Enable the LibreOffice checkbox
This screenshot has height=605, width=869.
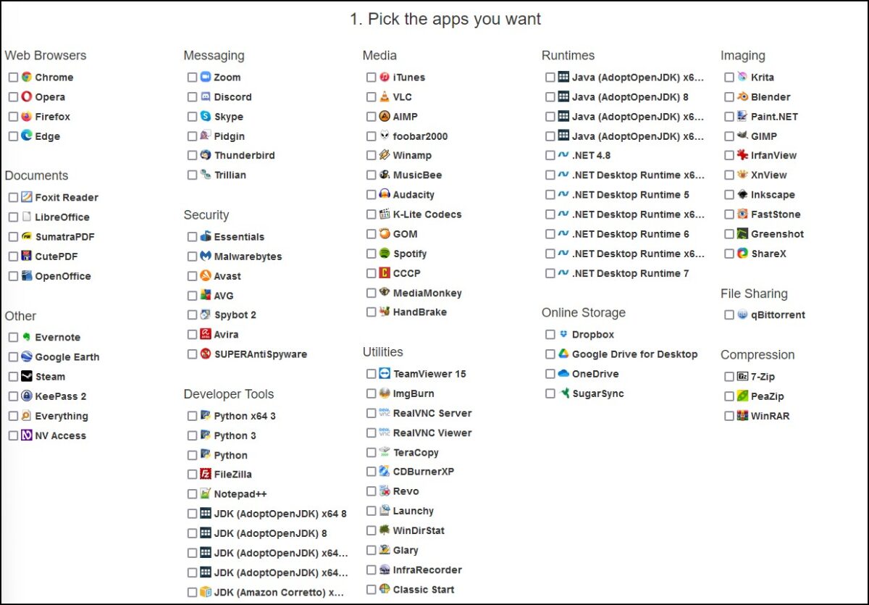pos(13,217)
